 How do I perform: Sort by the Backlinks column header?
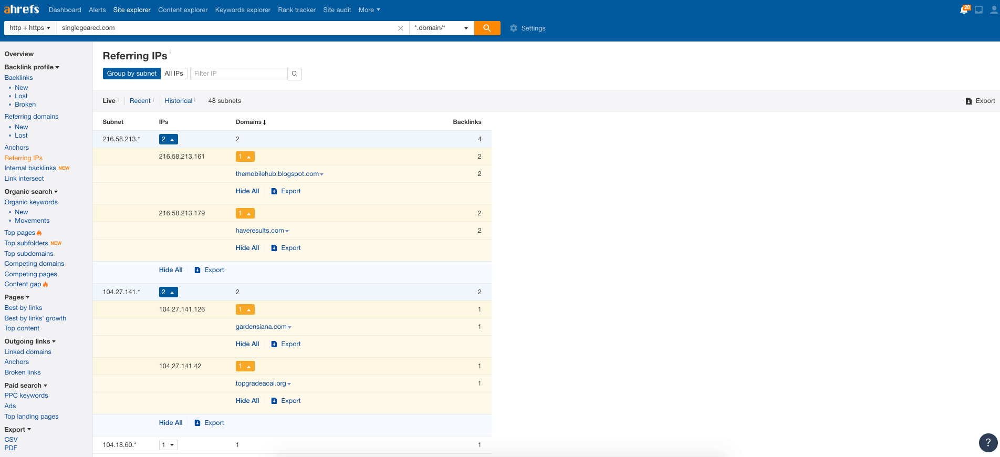(x=467, y=122)
